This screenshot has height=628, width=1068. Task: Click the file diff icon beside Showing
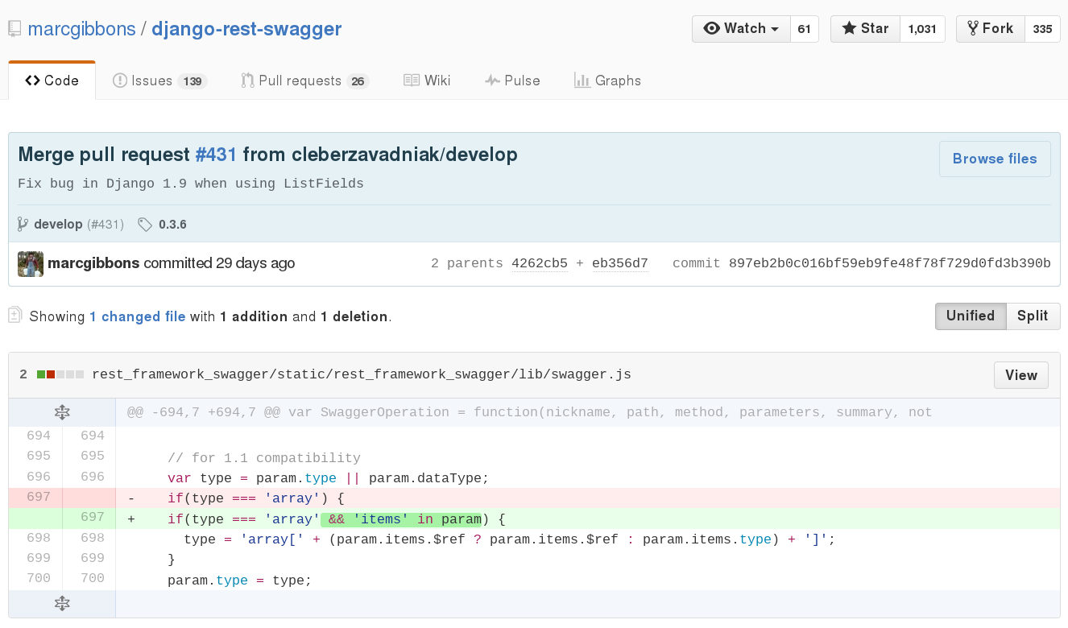click(x=14, y=316)
